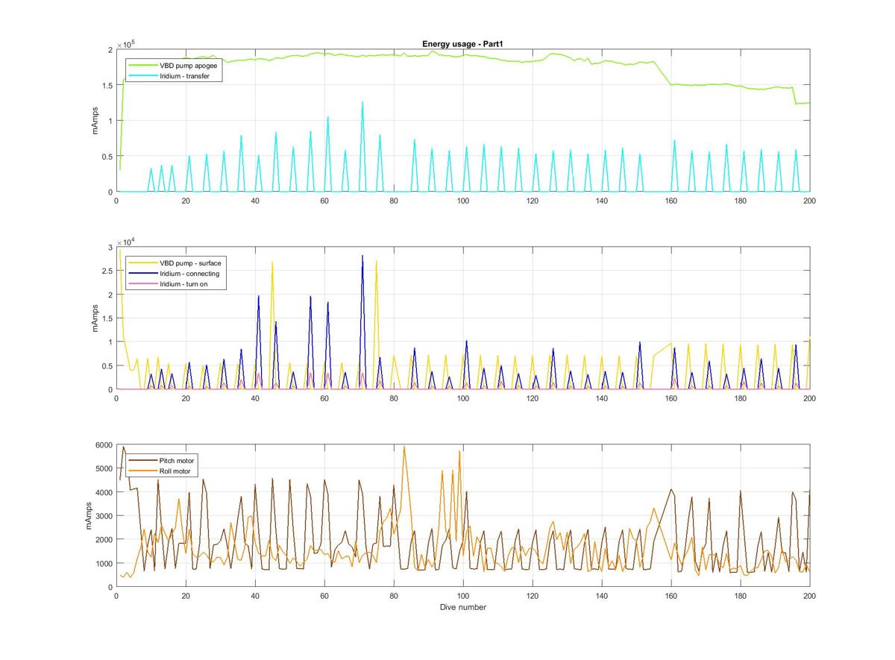Click the tallest cyan Iridium transfer peak near dive 70
The width and height of the screenshot is (895, 660).
(x=362, y=103)
